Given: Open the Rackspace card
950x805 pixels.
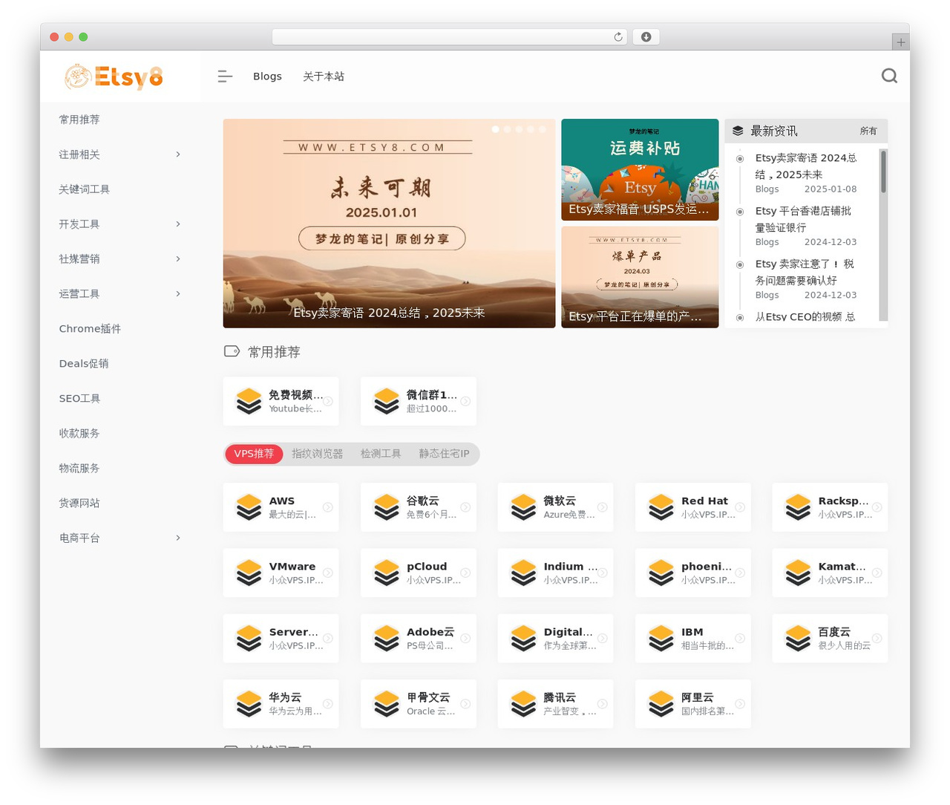Looking at the screenshot, I should click(x=830, y=507).
